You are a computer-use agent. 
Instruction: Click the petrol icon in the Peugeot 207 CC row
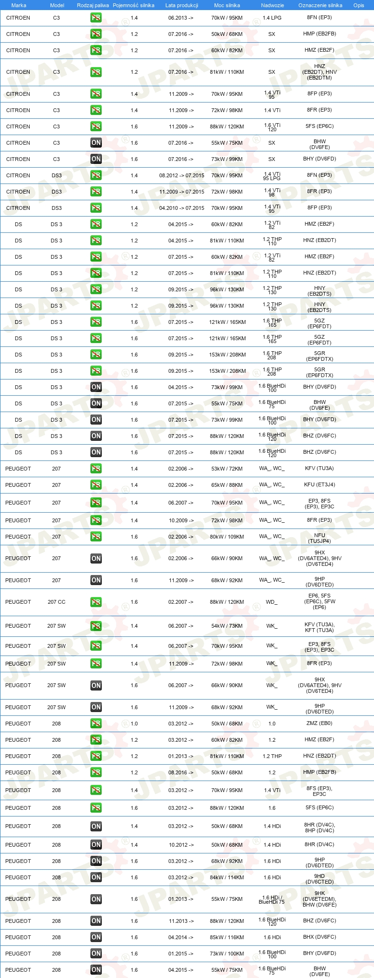pos(96,602)
